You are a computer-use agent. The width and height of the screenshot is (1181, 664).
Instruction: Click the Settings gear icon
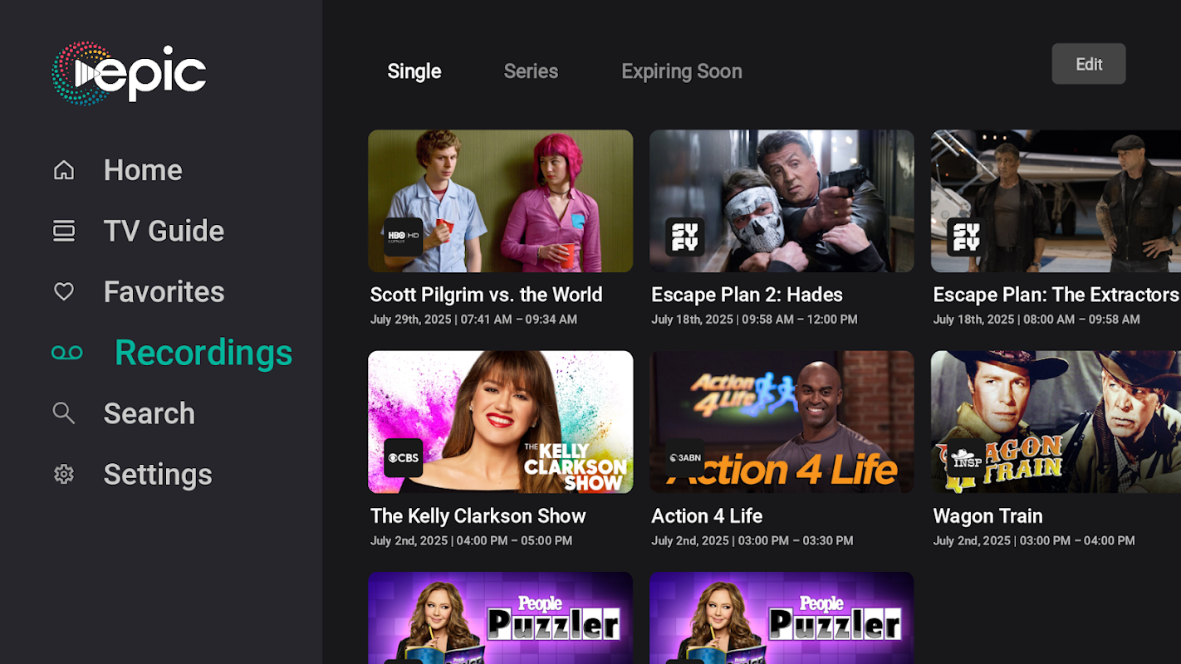pyautogui.click(x=64, y=474)
